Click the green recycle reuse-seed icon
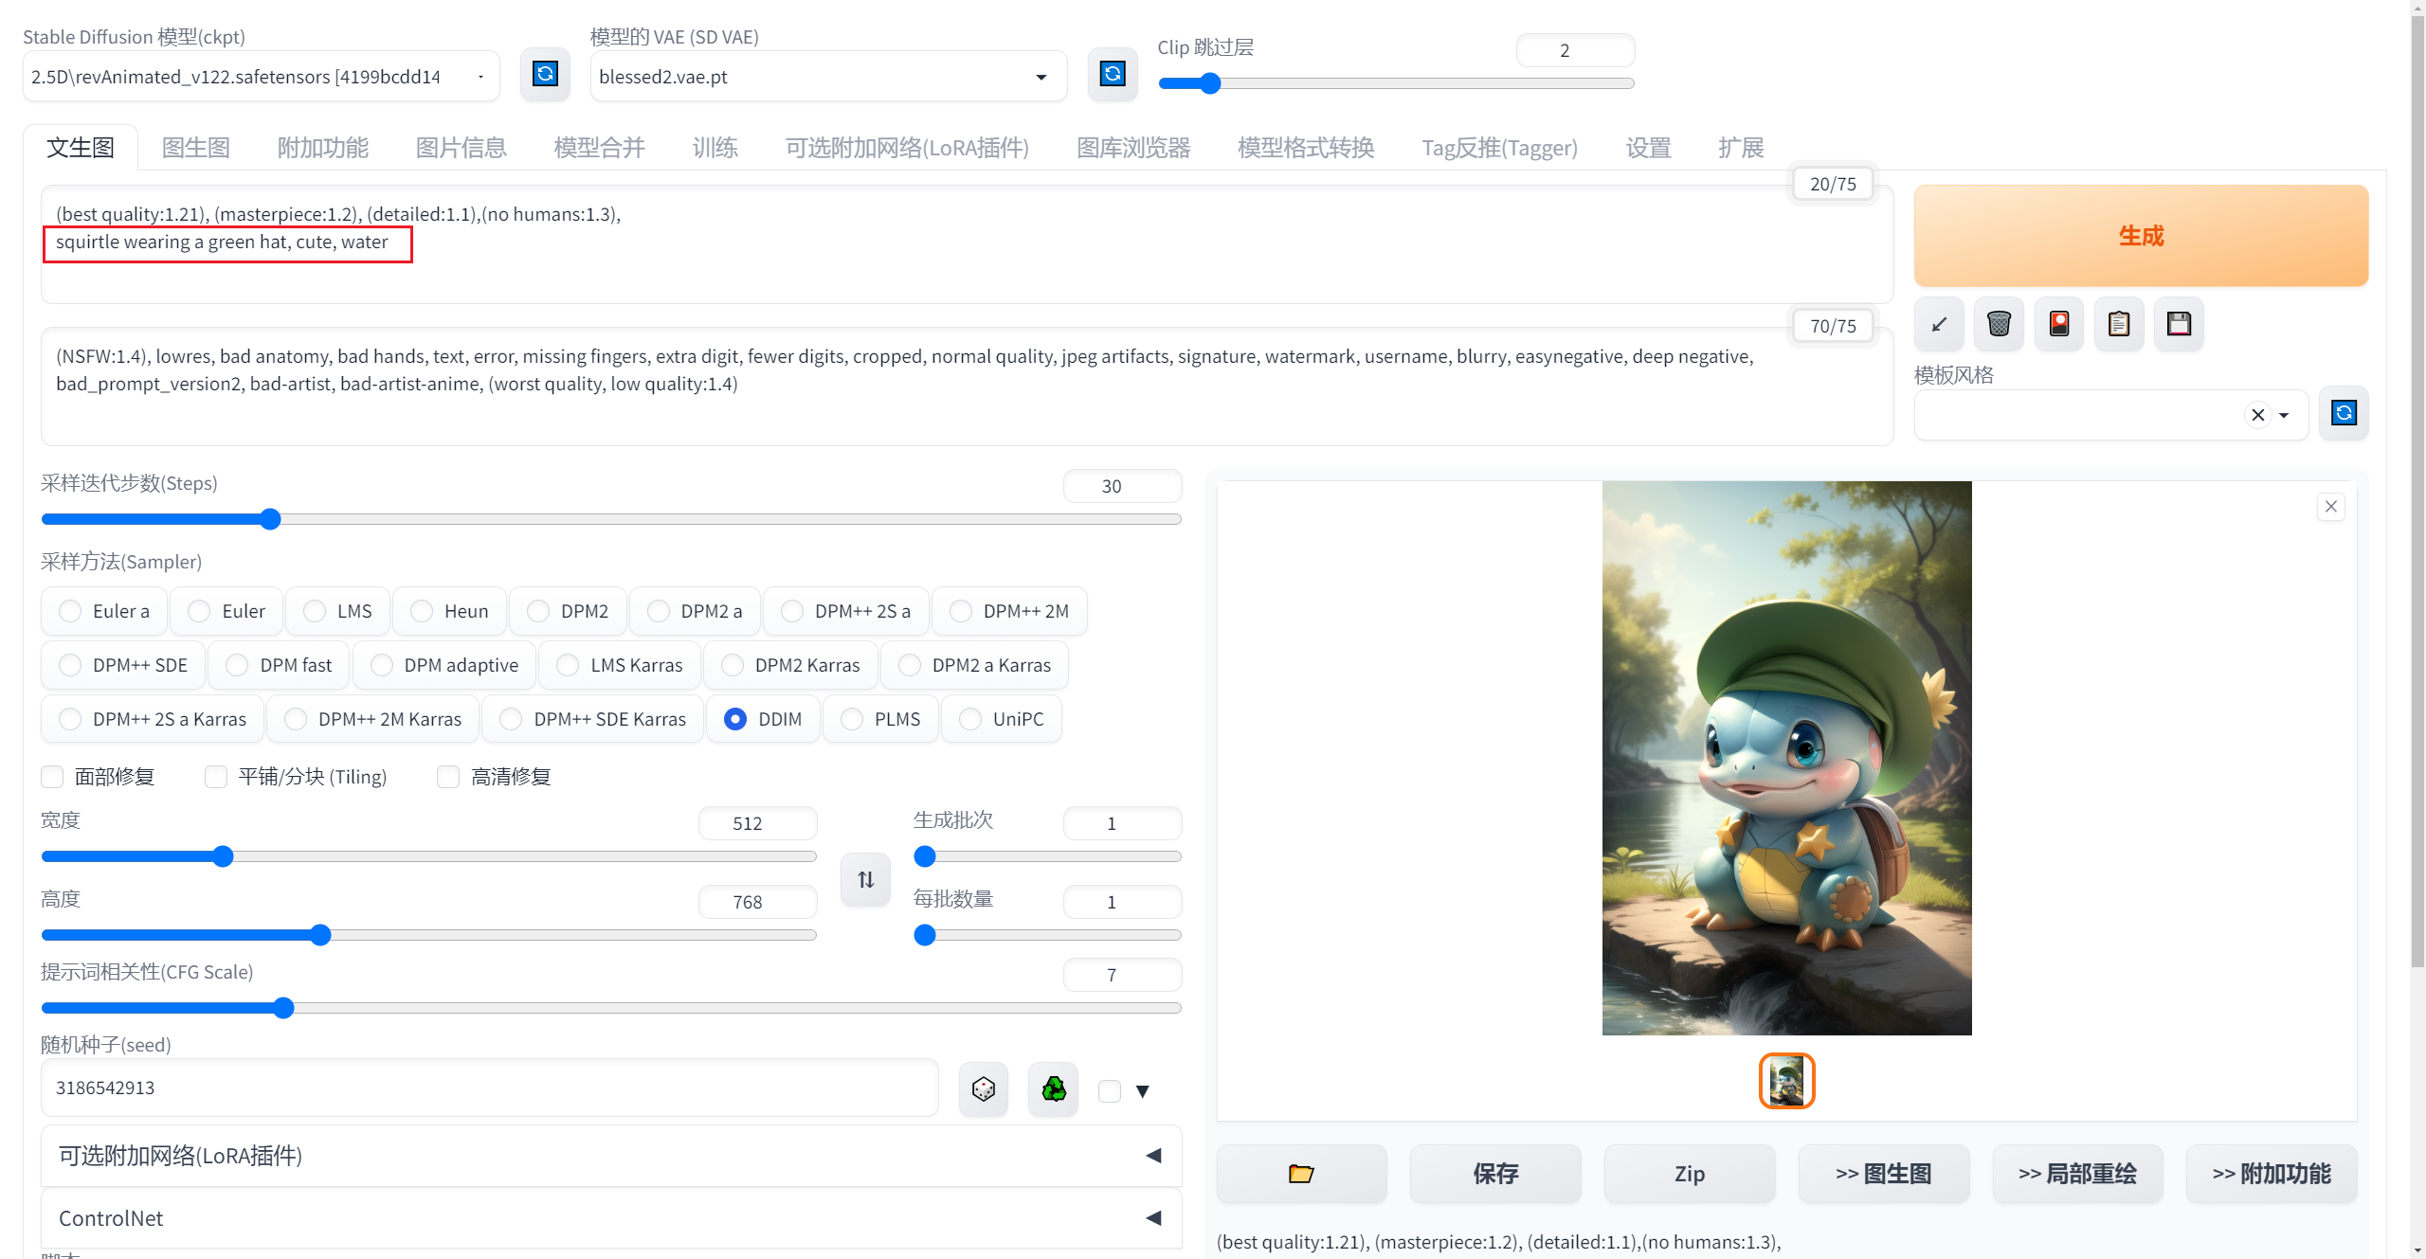The width and height of the screenshot is (2426, 1259). (1053, 1088)
